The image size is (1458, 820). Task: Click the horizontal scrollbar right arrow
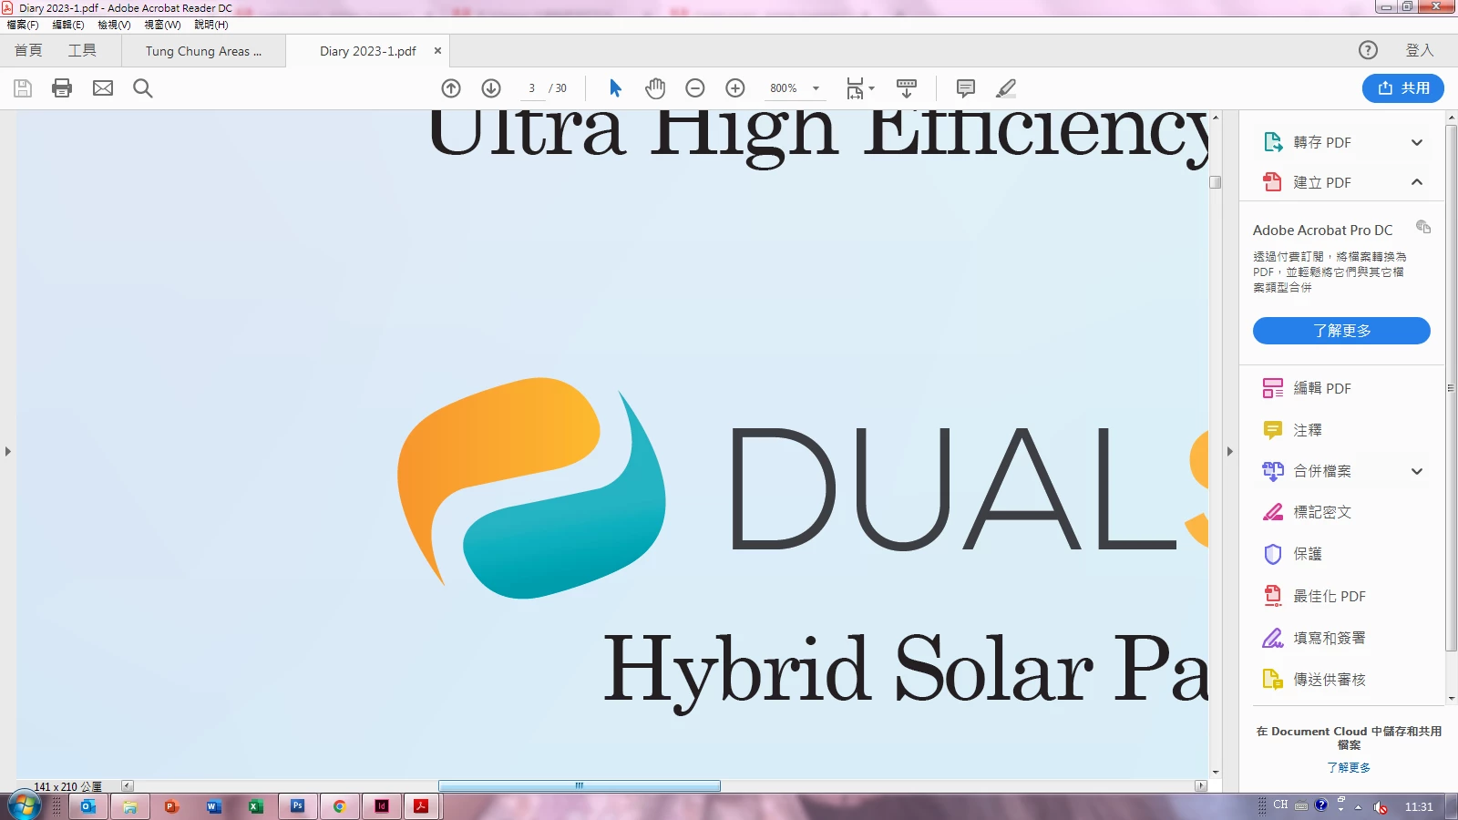click(x=1201, y=785)
